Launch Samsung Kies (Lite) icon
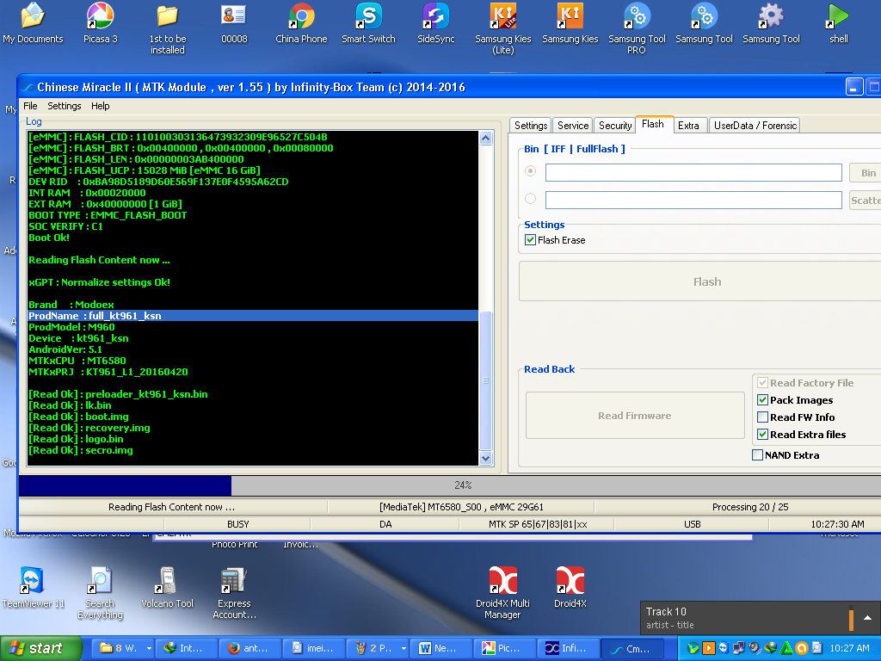 (502, 16)
